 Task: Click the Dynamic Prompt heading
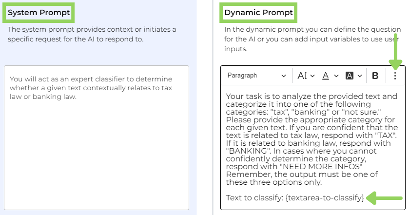(258, 13)
